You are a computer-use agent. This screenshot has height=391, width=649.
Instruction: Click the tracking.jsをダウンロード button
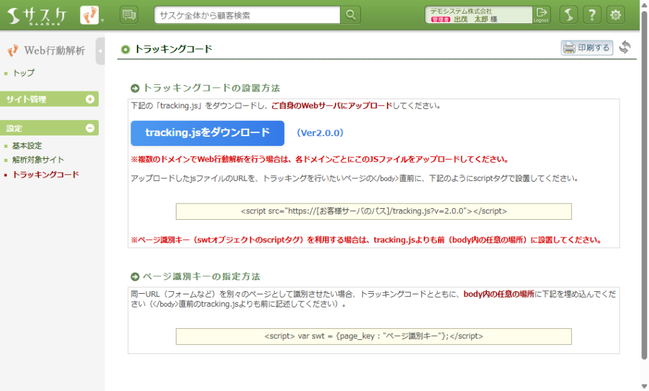(x=207, y=133)
